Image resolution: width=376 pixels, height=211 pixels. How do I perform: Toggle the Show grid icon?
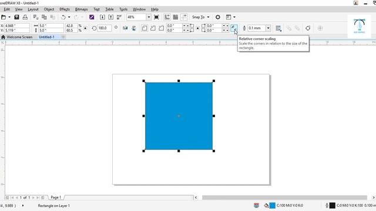[176, 17]
